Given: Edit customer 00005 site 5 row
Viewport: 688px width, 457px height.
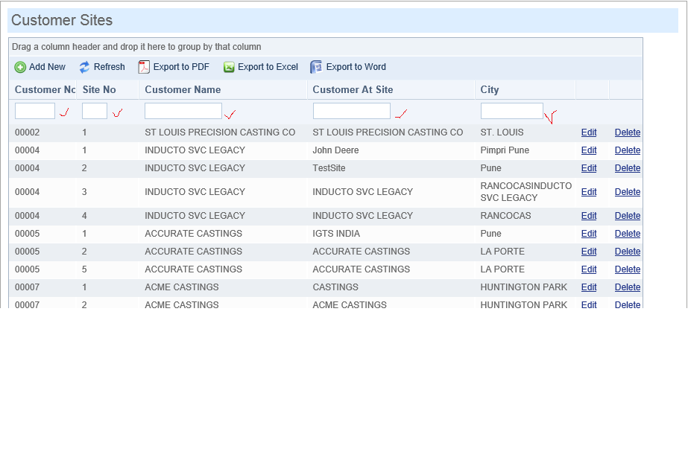Looking at the screenshot, I should tap(589, 269).
